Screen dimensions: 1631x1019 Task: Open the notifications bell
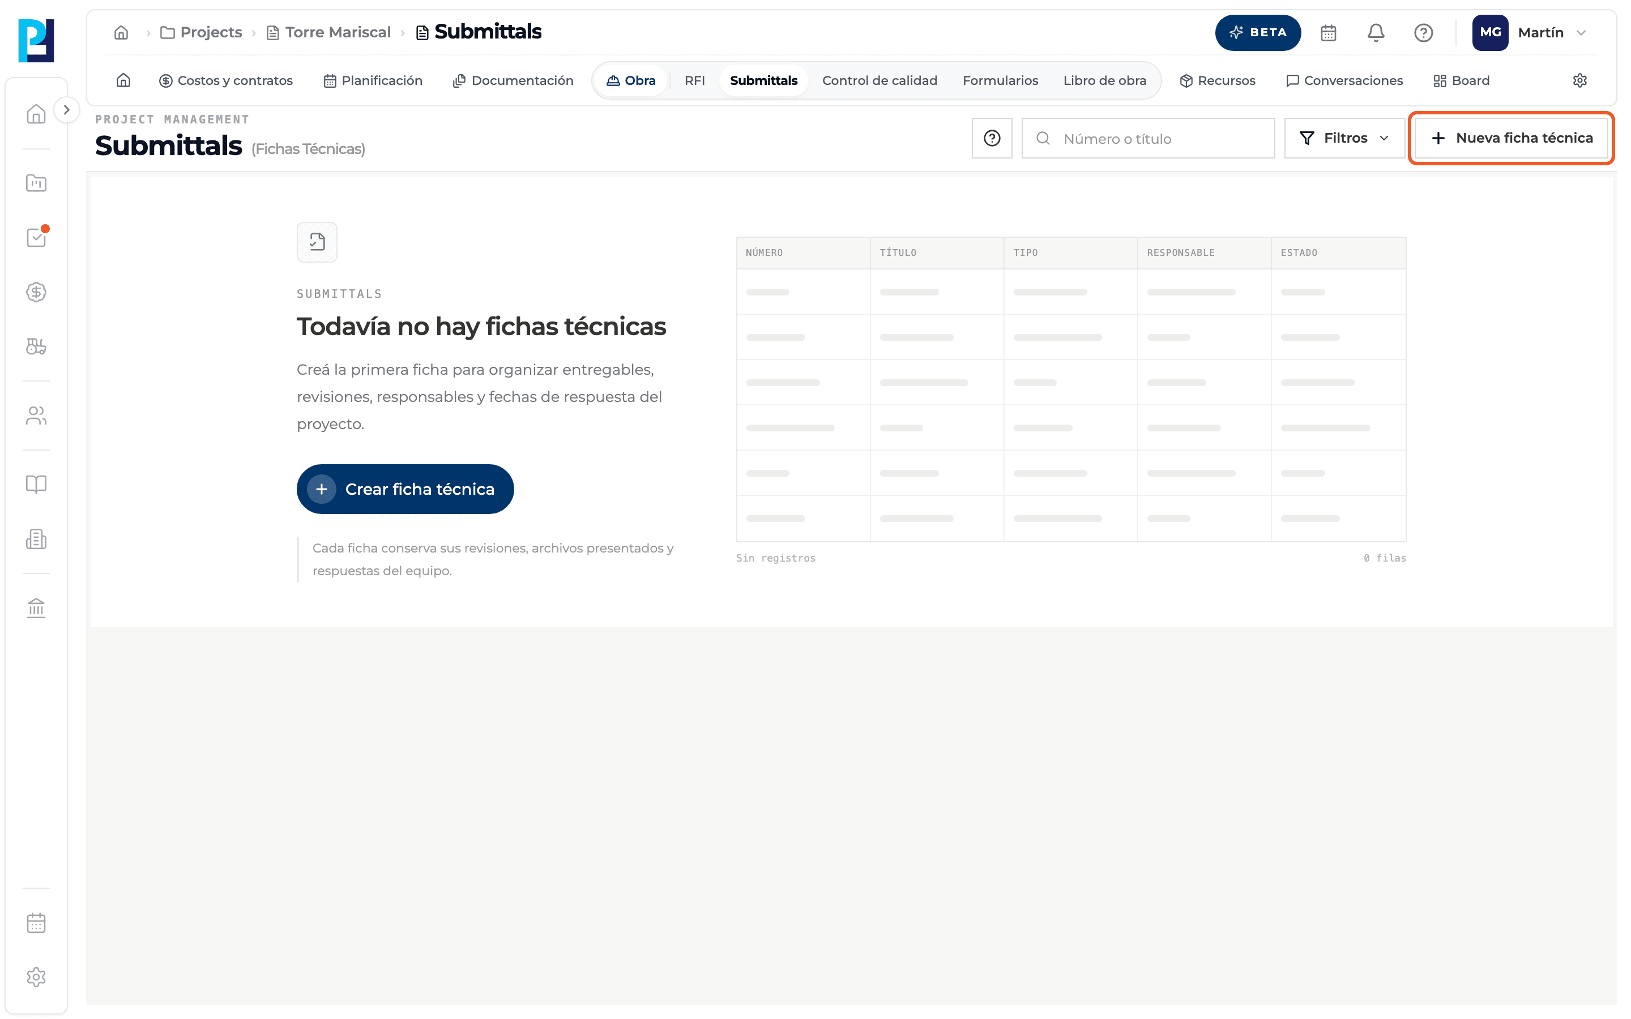coord(1376,32)
